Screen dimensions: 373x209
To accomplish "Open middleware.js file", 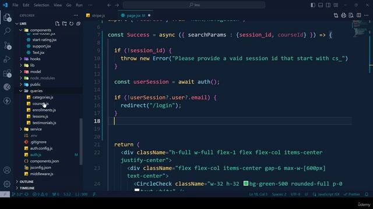I will 41,174.
